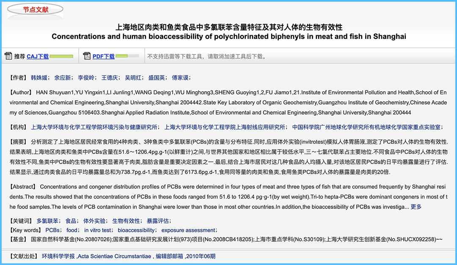Screen dimensions: 457x265
Task: Open author 韩姝媛
Action: (x=39, y=78)
